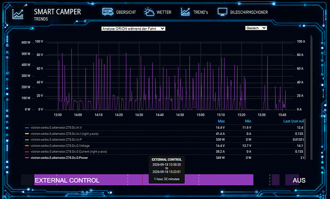Click the blue Dc.In.V color swatch

(x=27, y=128)
